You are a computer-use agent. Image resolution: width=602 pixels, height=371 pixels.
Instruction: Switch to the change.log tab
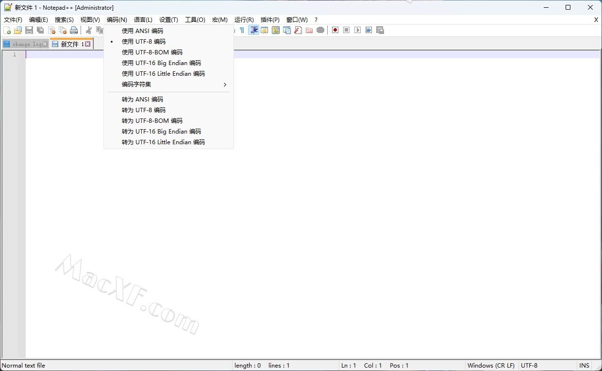(x=25, y=44)
